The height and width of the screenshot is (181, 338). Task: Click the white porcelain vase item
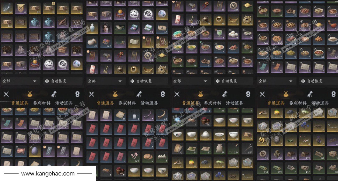coord(92,28)
